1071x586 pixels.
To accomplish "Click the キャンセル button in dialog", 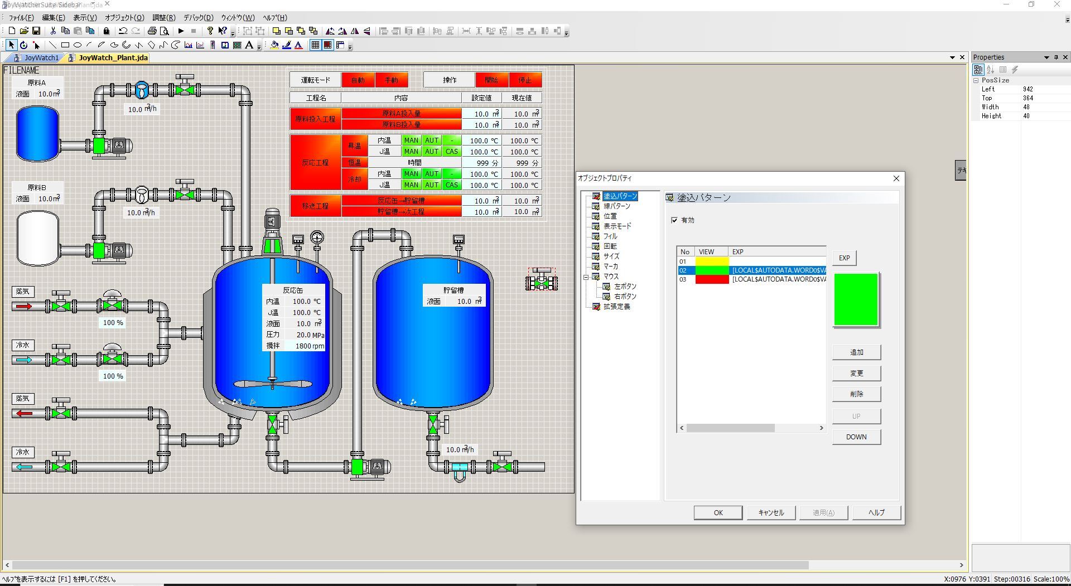I will (771, 512).
